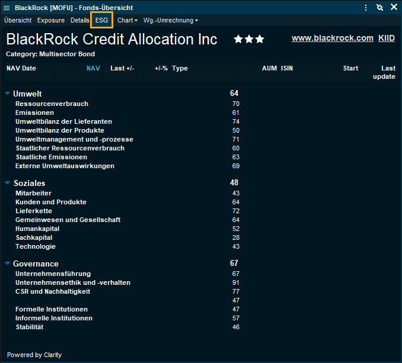
Task: Switch to the Exposure tab
Action: tap(51, 20)
